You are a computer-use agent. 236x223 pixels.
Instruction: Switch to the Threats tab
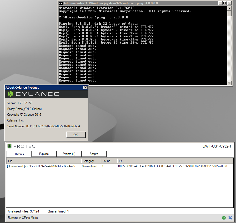click(x=19, y=154)
